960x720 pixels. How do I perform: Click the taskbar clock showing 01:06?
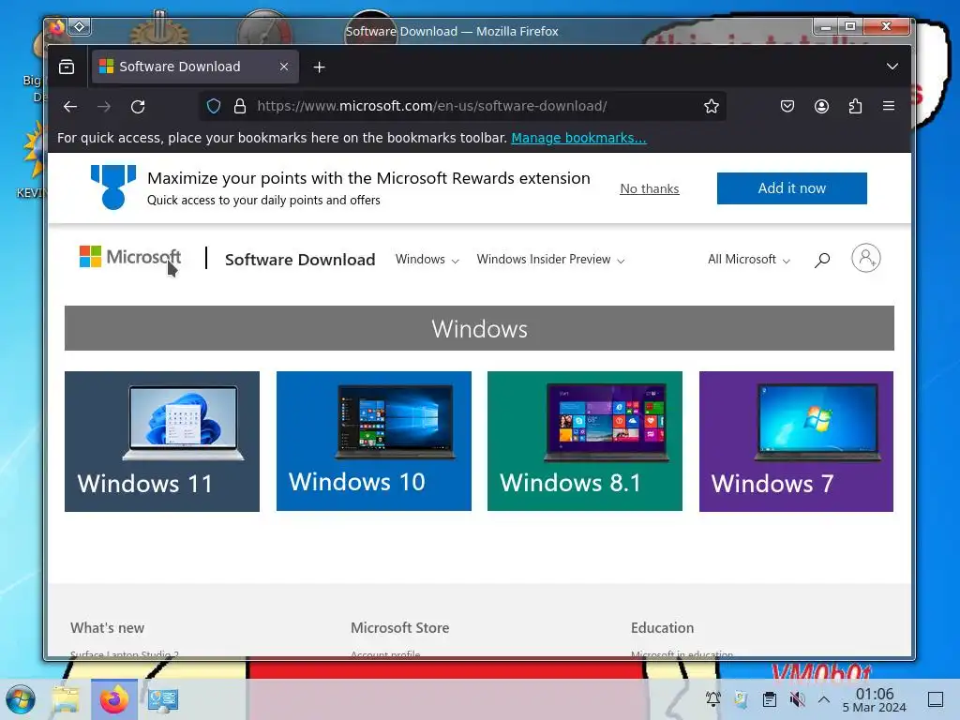click(x=875, y=699)
